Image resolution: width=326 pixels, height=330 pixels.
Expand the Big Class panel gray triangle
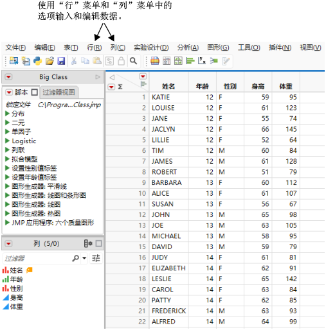click(98, 77)
